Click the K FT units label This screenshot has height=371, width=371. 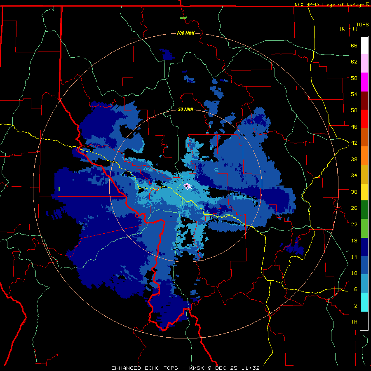pos(349,28)
